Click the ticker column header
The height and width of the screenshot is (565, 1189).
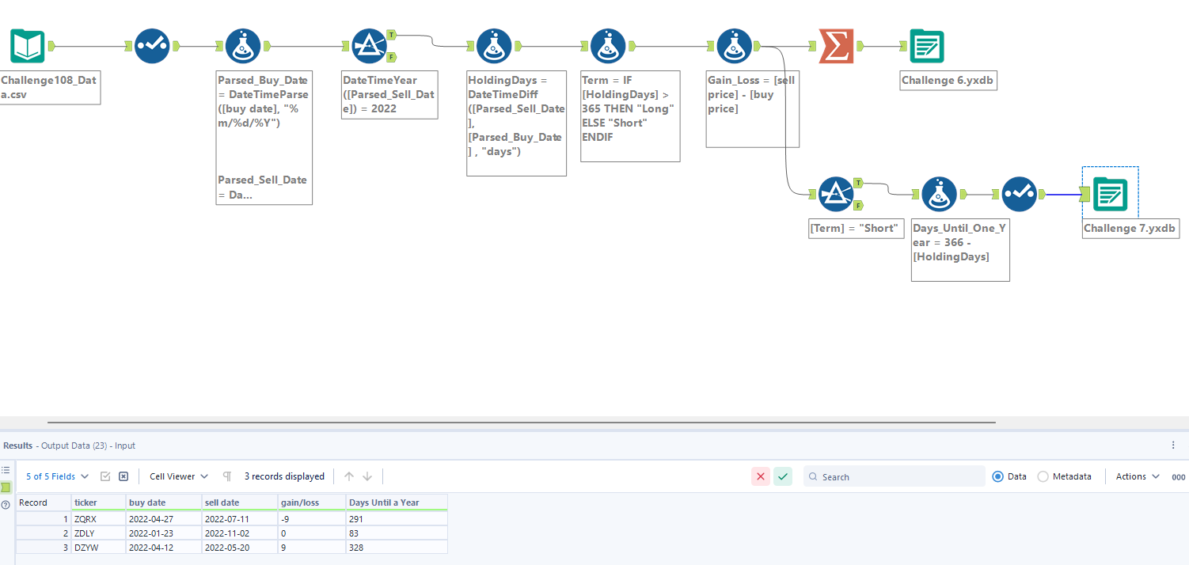point(98,502)
